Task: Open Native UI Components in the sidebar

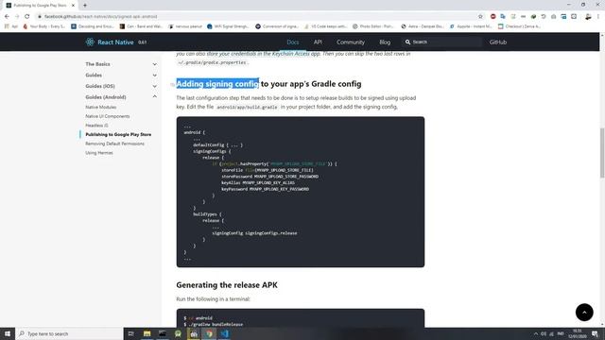Action: click(107, 116)
